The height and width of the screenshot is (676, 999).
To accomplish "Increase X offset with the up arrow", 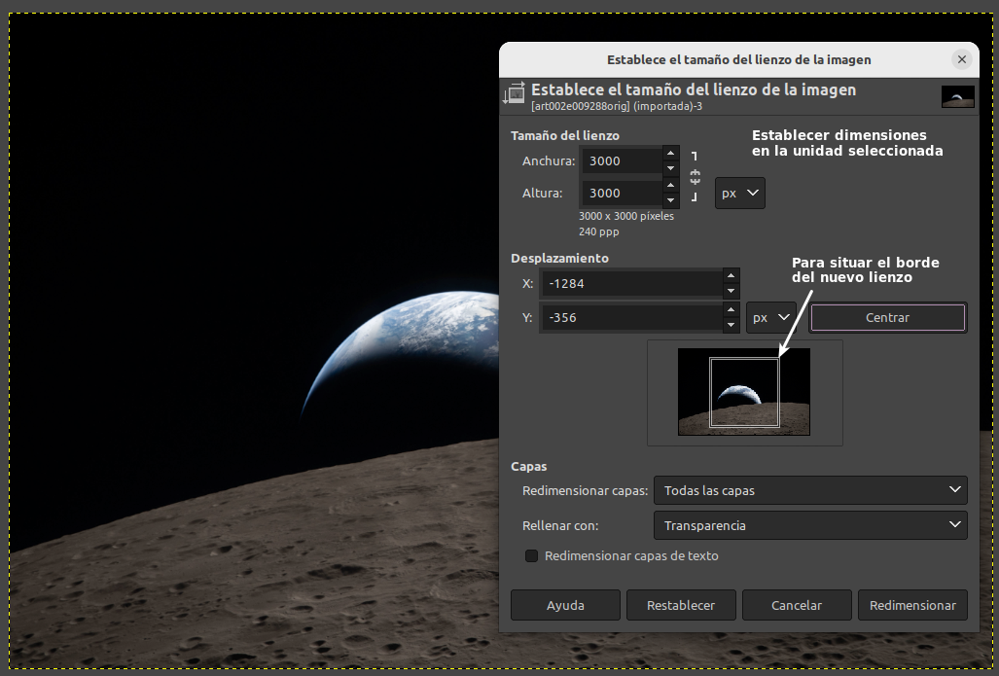I will [731, 276].
